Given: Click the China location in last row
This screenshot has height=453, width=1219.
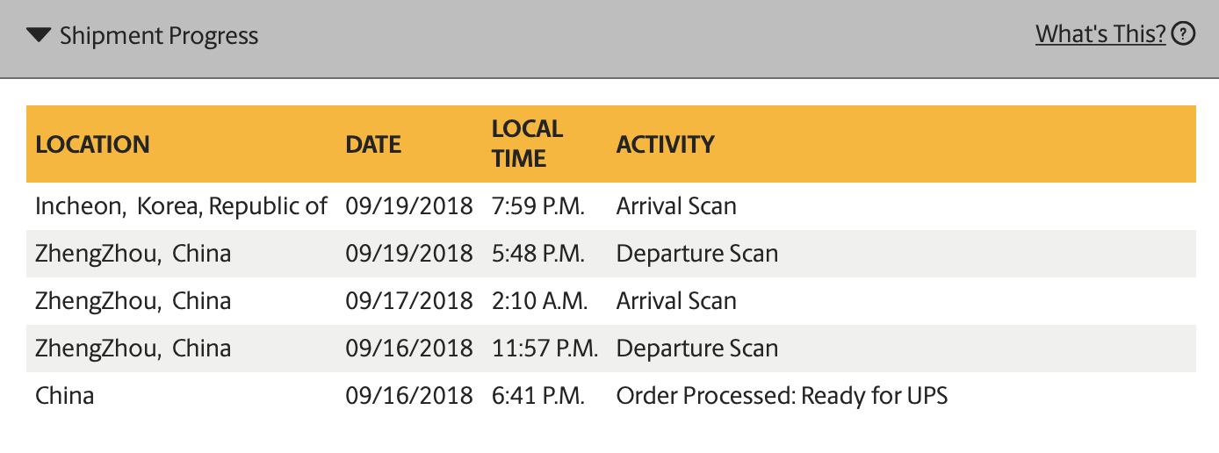Looking at the screenshot, I should [x=64, y=396].
